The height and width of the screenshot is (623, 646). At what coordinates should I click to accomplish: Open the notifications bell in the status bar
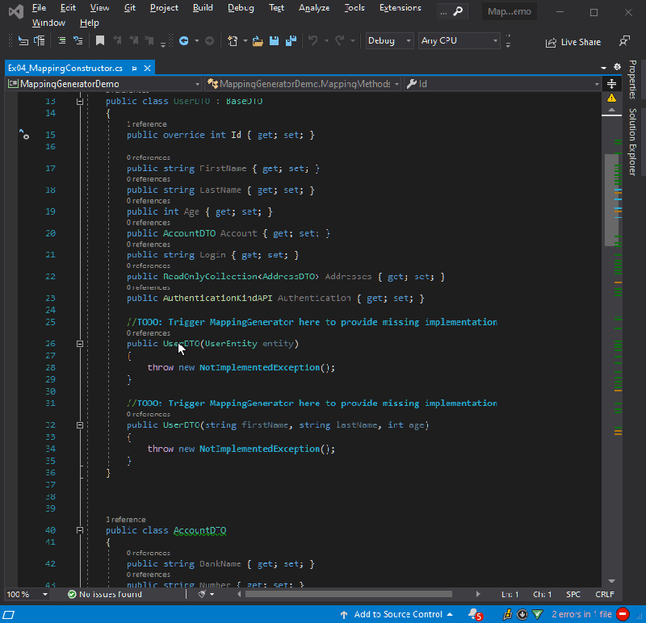pos(472,614)
